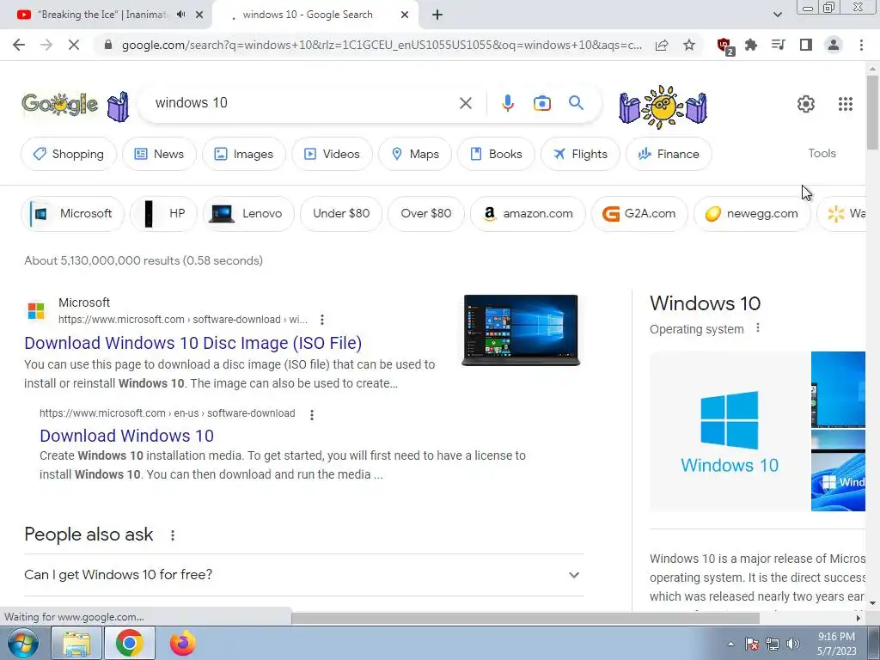Click the vertical page scrollbar thumb
This screenshot has height=660, width=880.
(873, 113)
